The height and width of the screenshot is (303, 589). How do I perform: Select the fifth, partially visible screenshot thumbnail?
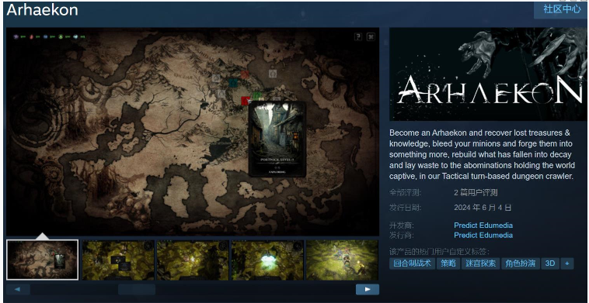pyautogui.click(x=342, y=260)
